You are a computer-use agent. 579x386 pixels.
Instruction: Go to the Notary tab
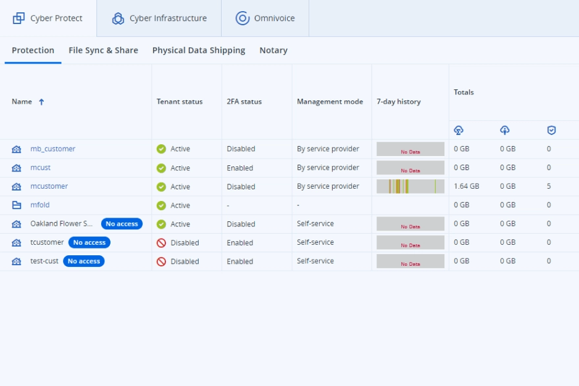(273, 51)
